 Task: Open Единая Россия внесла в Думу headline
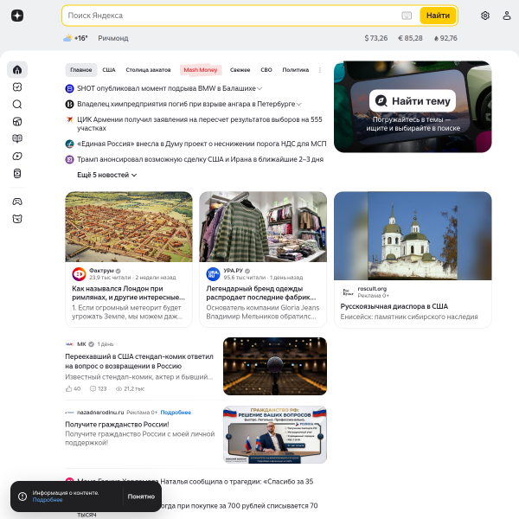(x=202, y=144)
